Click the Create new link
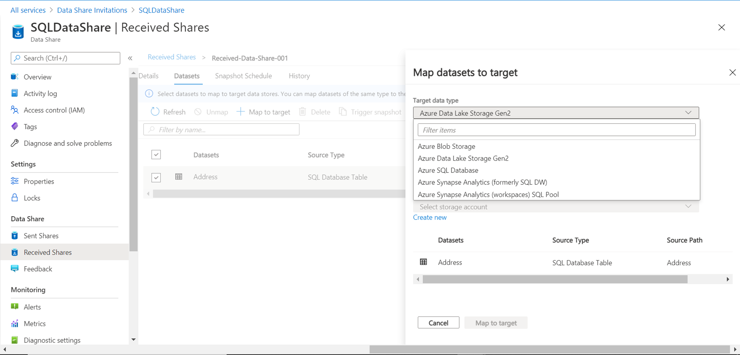This screenshot has height=355, width=740. (x=430, y=217)
